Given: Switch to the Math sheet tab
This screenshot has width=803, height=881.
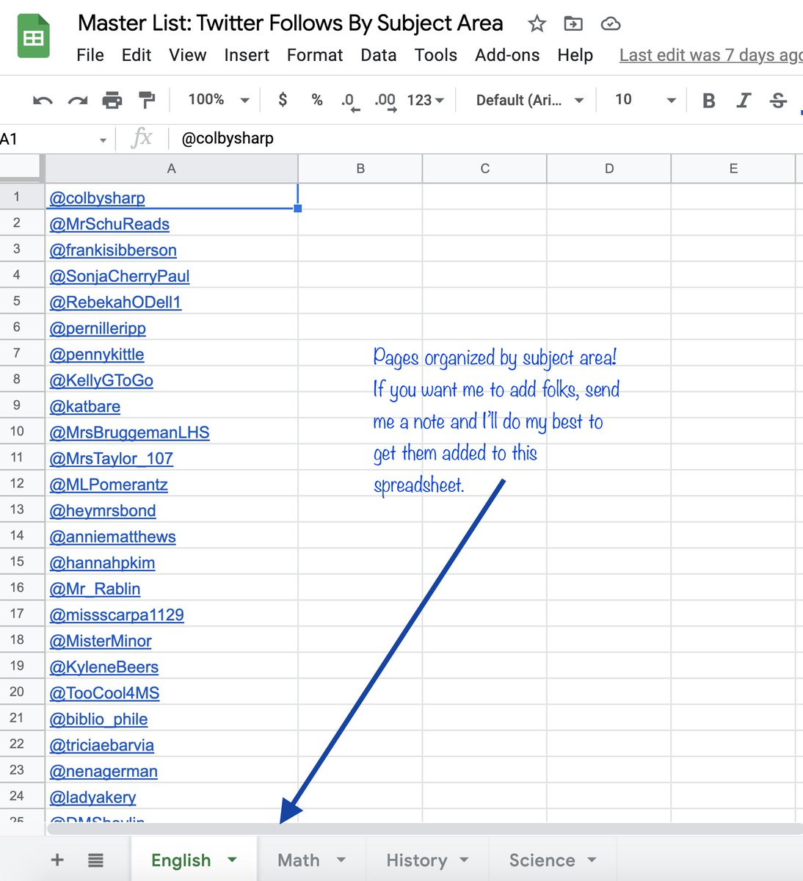Looking at the screenshot, I should [299, 860].
